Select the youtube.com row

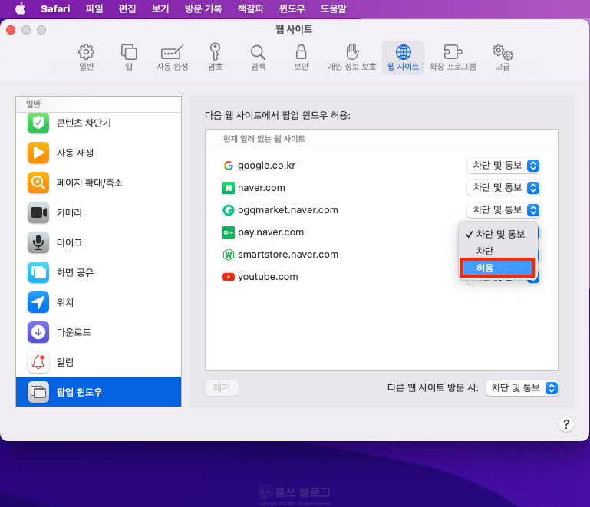(x=381, y=277)
